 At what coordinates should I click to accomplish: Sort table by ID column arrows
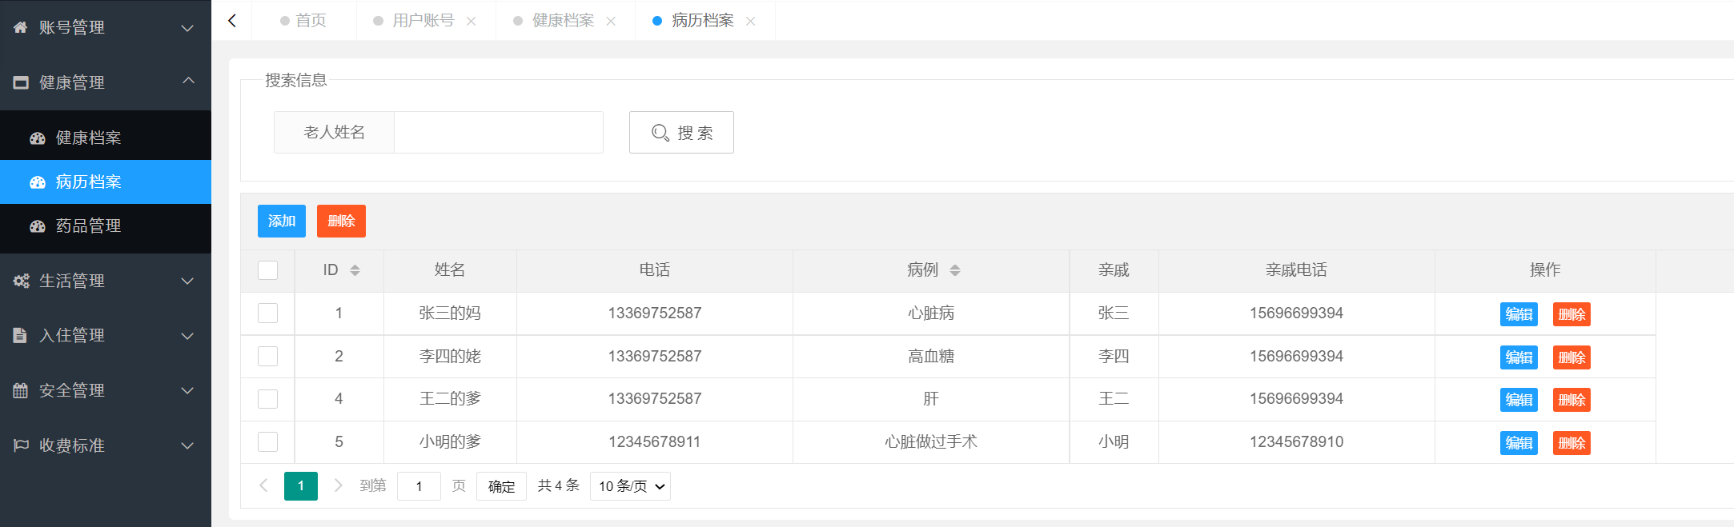(x=355, y=270)
